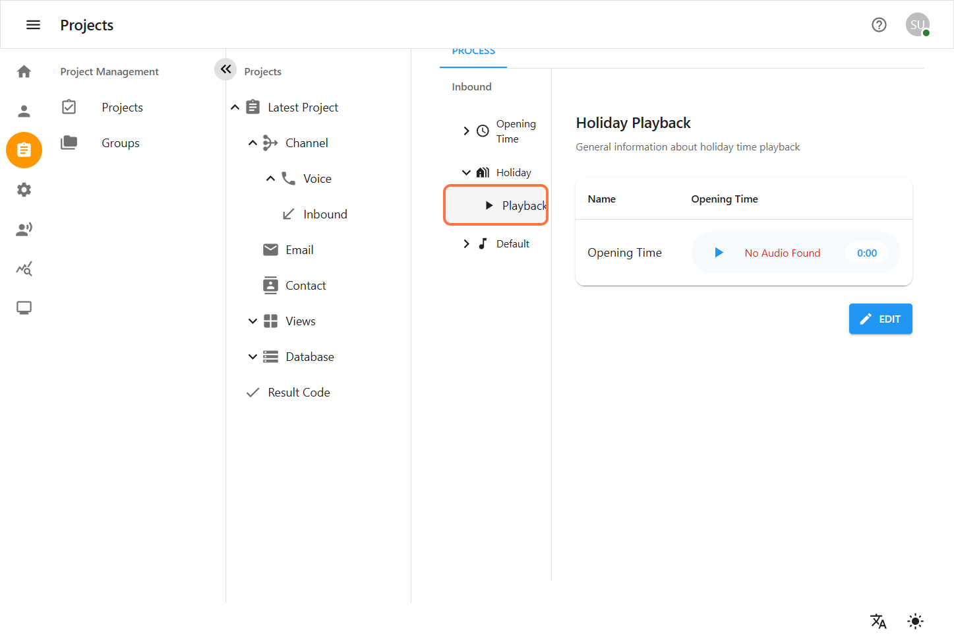Switch to the Process tab
954x640 pixels.
pos(473,53)
